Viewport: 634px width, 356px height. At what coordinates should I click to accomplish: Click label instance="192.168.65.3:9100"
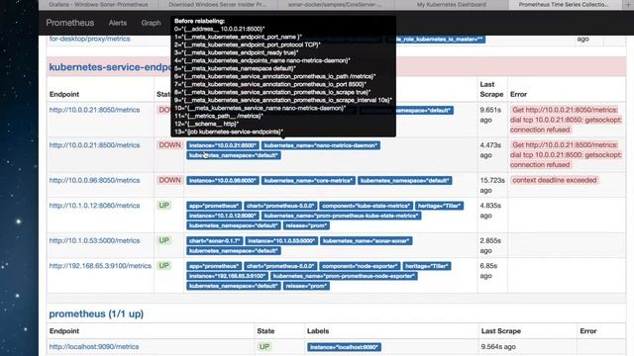[x=227, y=276]
